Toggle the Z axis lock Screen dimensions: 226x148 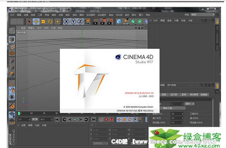pyautogui.click(x=80, y=22)
